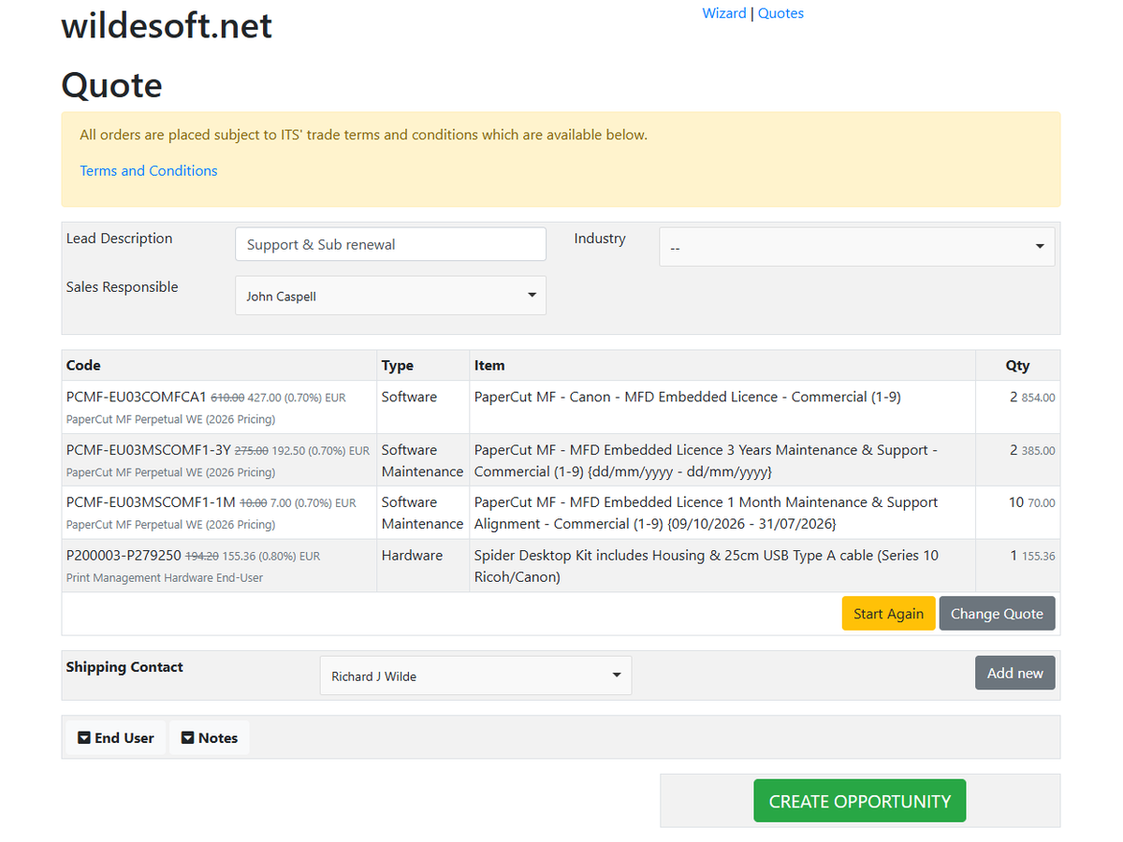This screenshot has height=842, width=1123.
Task: Click the caret icon beside Notes
Action: click(187, 738)
